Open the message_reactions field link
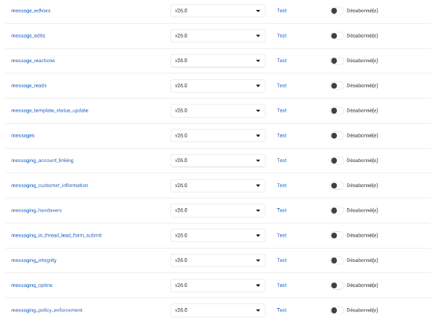The width and height of the screenshot is (436, 318). coord(33,61)
